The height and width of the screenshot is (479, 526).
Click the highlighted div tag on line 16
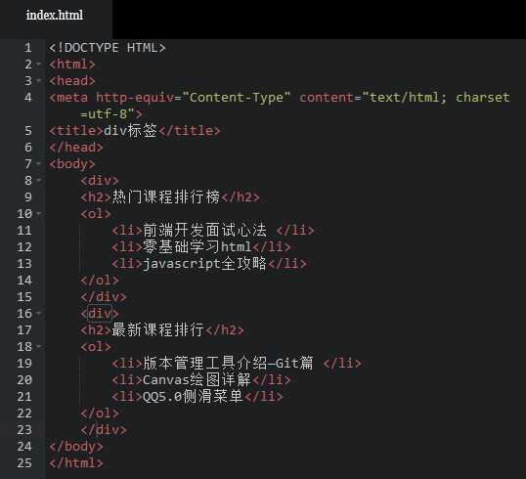click(x=100, y=313)
